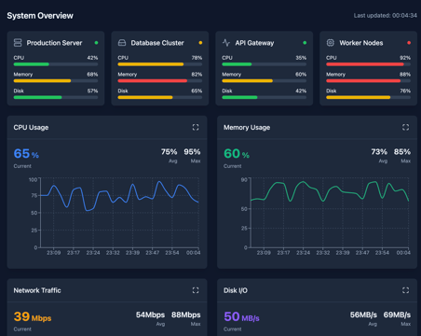
Task: Click the Production Server server-rack icon
Action: [18, 43]
